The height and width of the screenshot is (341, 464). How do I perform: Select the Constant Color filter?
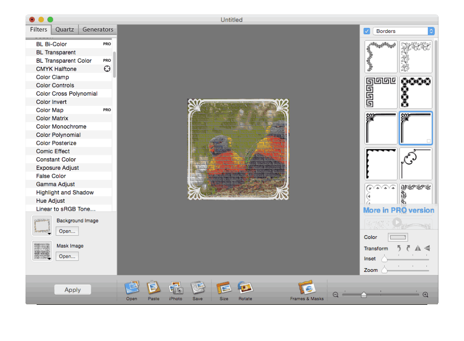[x=69, y=160]
